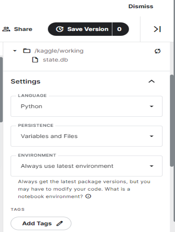Viewport: 175px width, 232px height.
Task: Open the Persistence dropdown
Action: tap(87, 136)
